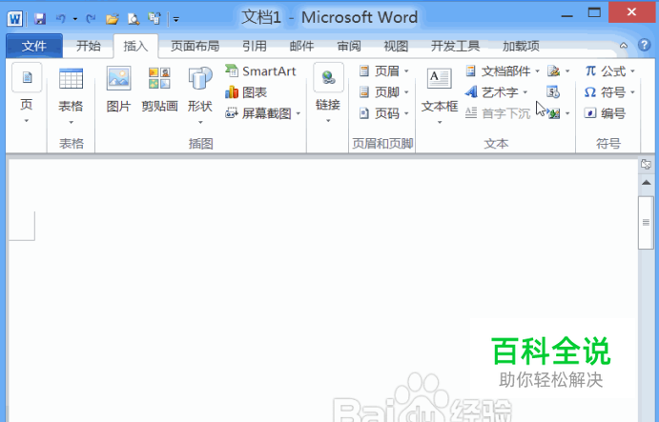Open Word Help question mark icon
This screenshot has height=422, width=659.
coord(644,45)
